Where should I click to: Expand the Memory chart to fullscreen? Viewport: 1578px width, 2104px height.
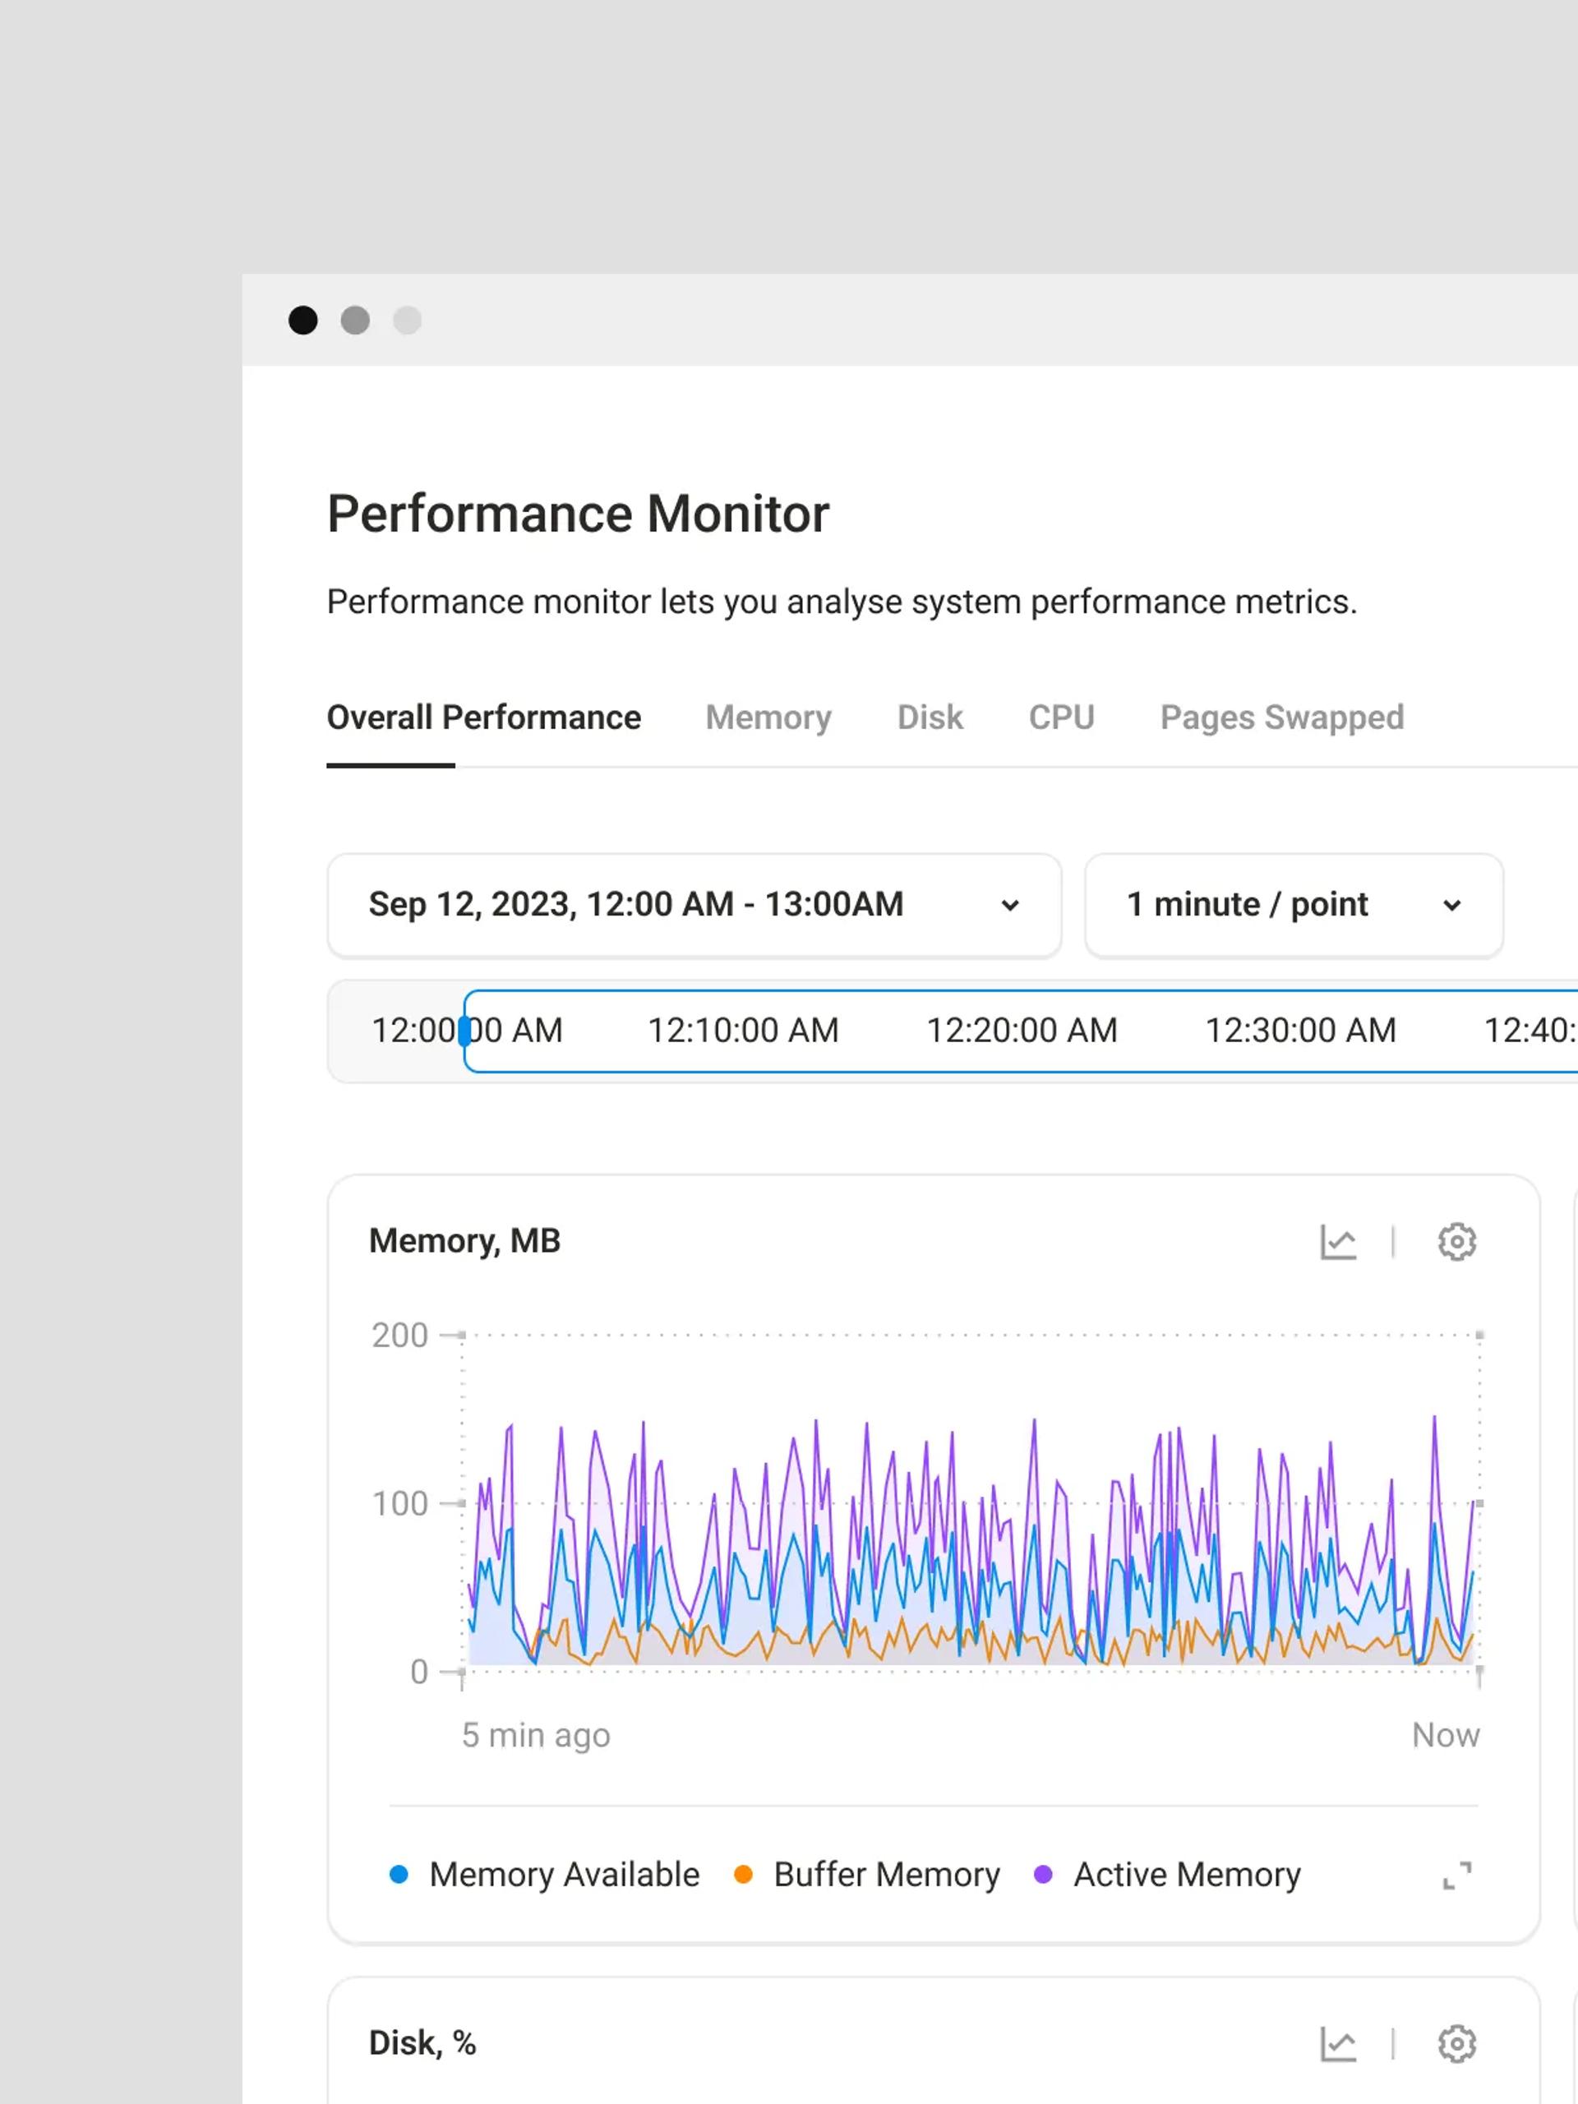[x=1456, y=1876]
